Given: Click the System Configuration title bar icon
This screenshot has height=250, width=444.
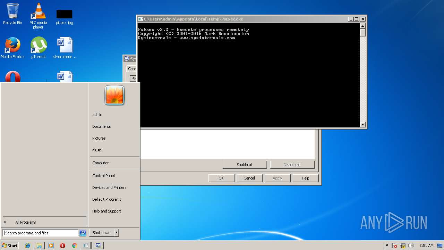Looking at the screenshot, I should (x=127, y=59).
